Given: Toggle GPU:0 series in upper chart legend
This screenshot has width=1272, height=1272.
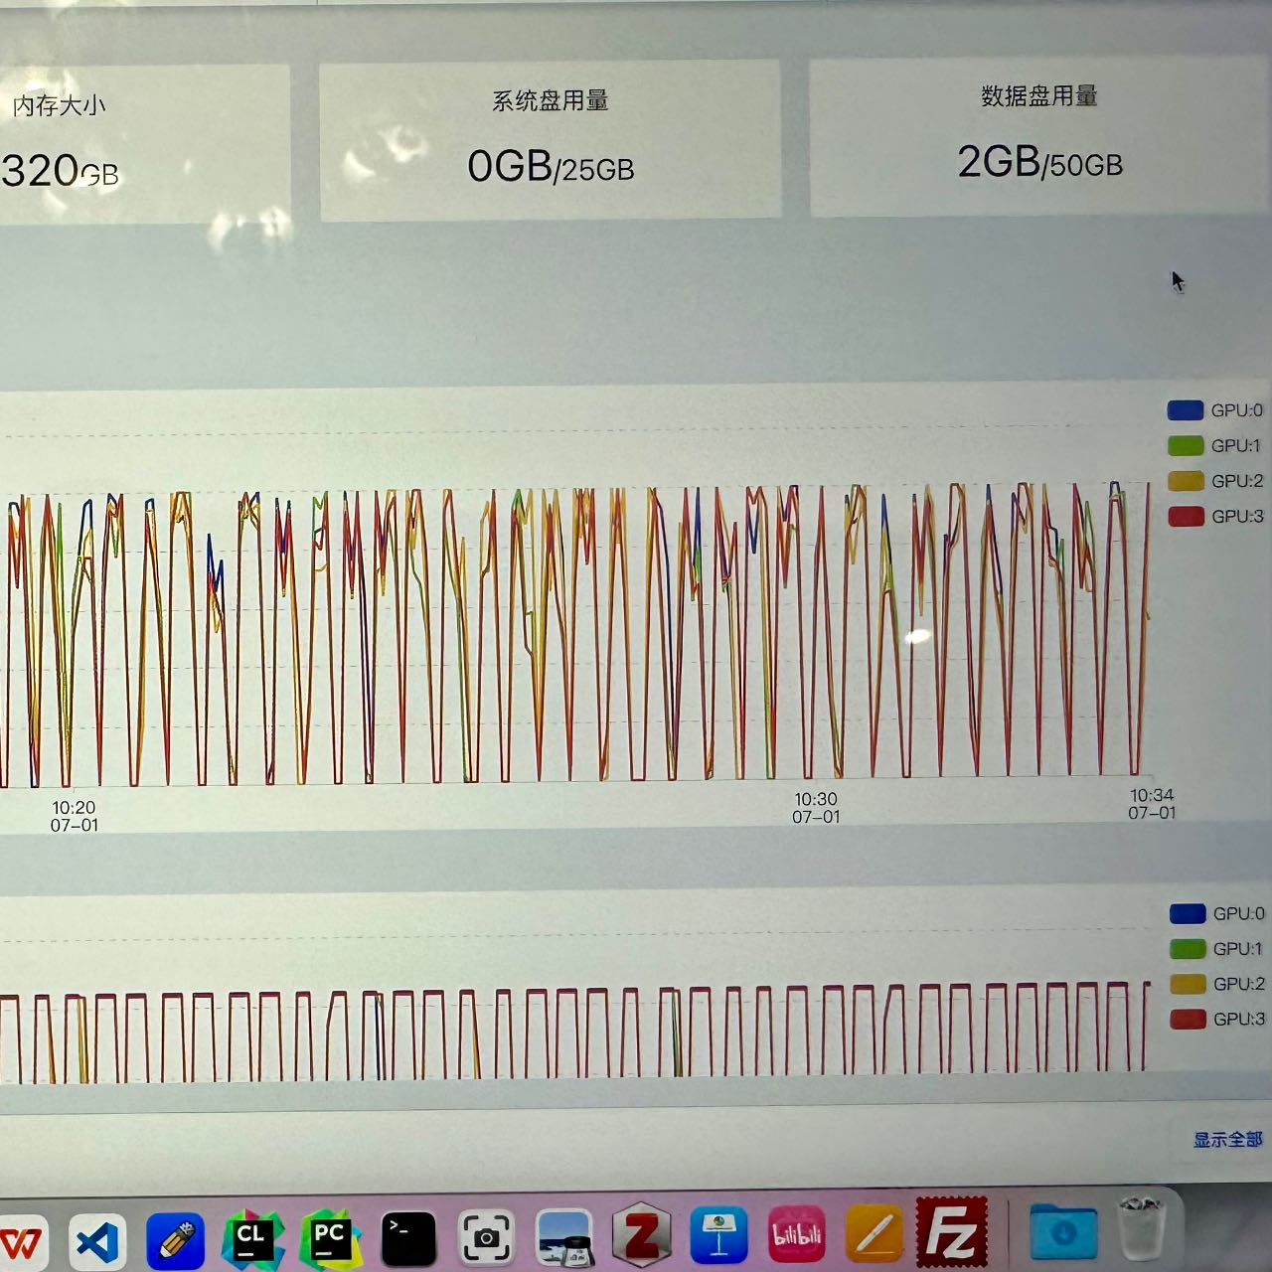Looking at the screenshot, I should pyautogui.click(x=1214, y=410).
